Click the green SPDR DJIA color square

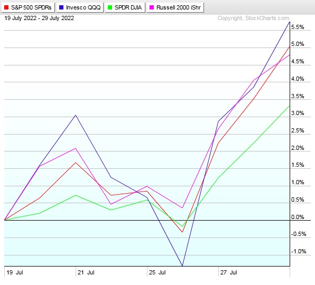pyautogui.click(x=110, y=7)
